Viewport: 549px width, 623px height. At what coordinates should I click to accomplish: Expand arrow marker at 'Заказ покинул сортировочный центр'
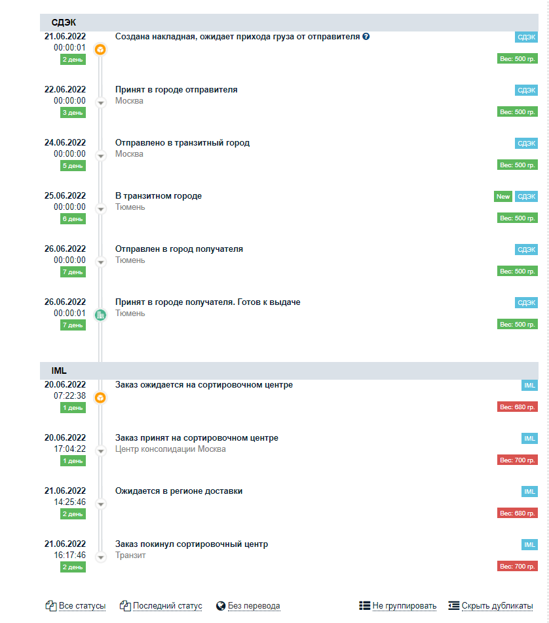click(101, 557)
